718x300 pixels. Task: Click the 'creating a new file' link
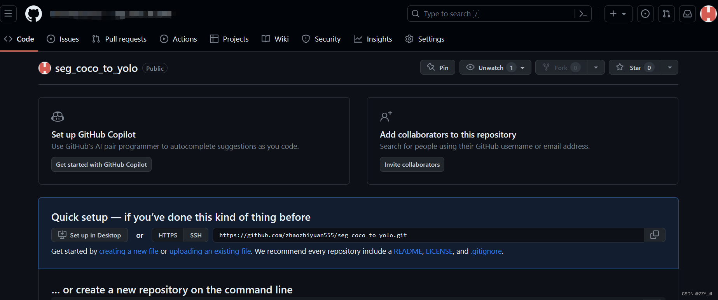point(129,251)
